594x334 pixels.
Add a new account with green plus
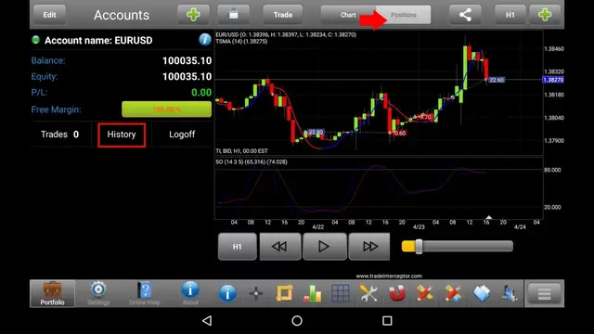coord(193,15)
